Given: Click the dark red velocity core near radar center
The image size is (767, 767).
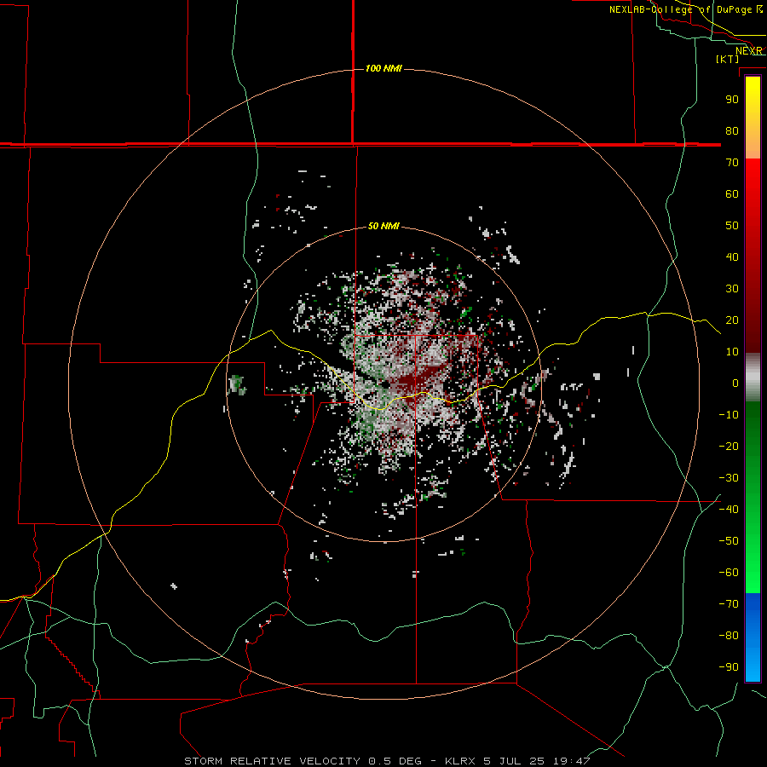Looking at the screenshot, I should coord(416,382).
